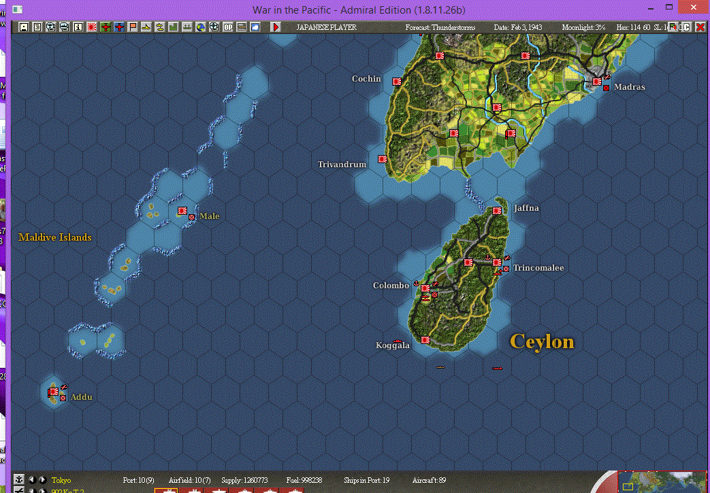Click the green land terrain toolbar icon
Screen dimensions: 710x493
173,27
